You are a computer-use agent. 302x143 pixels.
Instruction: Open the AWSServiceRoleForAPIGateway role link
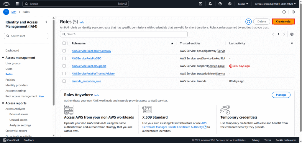tap(91, 51)
